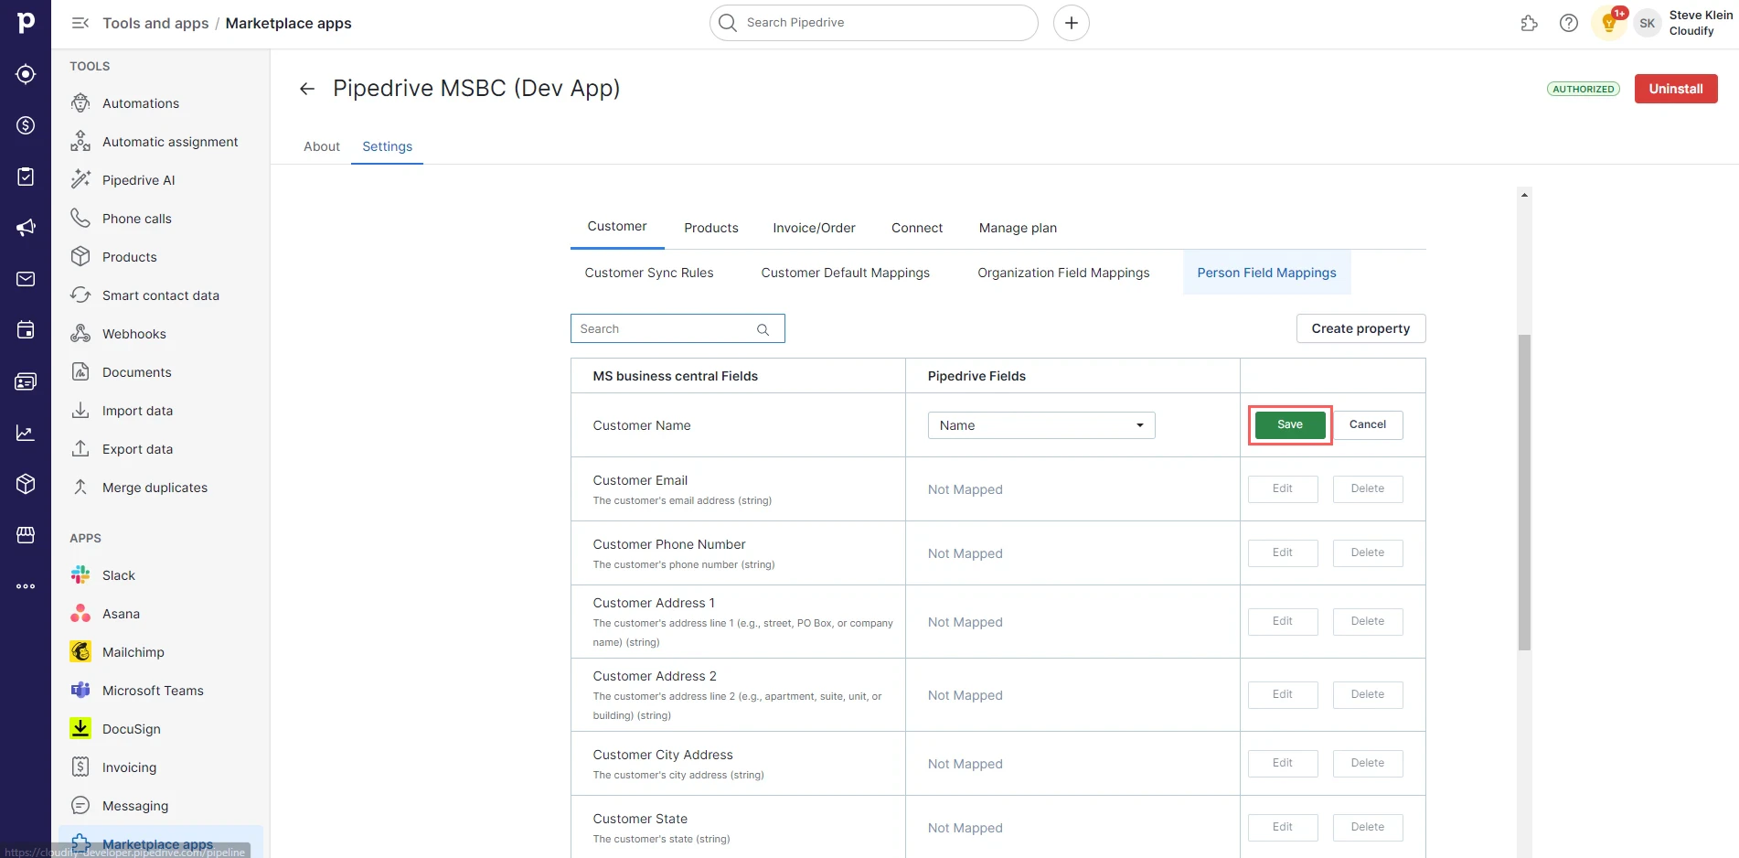Open the Customer Default Mappings sub-tab
The height and width of the screenshot is (858, 1739).
846,273
